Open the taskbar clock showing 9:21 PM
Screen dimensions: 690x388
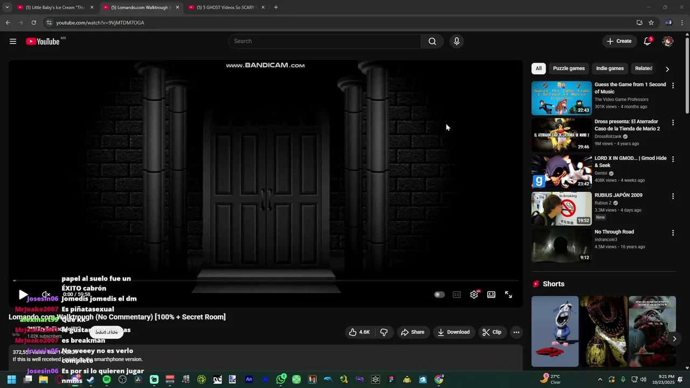[x=666, y=379]
